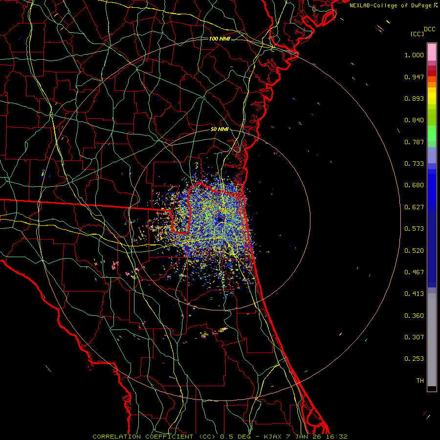The image size is (440, 440).
Task: Click the 0.787 color scale label
Action: coord(414,142)
